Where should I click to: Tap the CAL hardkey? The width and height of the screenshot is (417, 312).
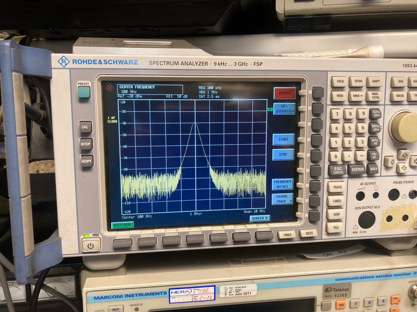(86, 127)
